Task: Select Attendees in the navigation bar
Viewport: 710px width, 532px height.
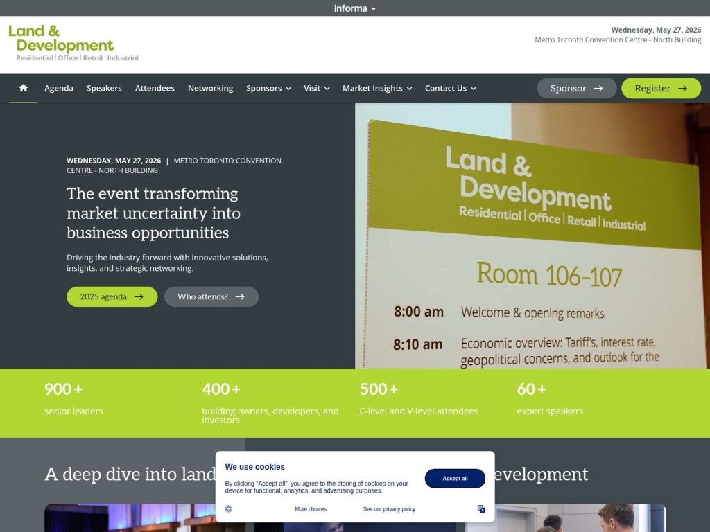Action: point(155,88)
